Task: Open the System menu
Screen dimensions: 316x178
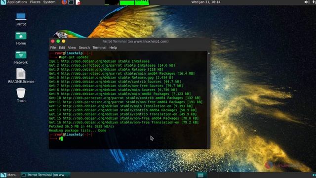Action: click(49, 2)
